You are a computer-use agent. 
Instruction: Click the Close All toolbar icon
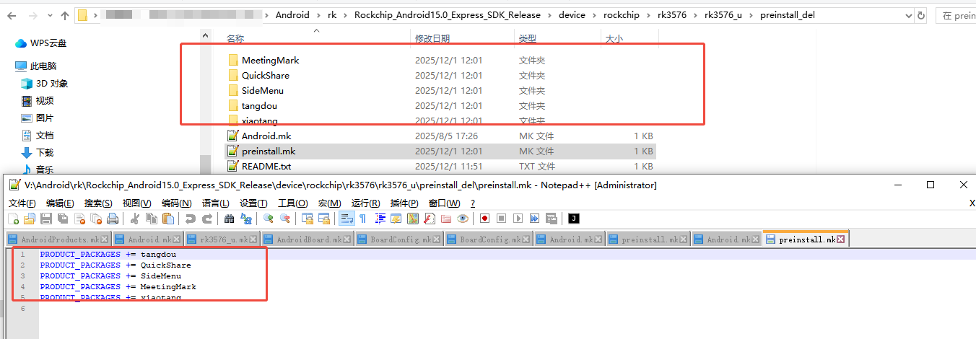[96, 219]
